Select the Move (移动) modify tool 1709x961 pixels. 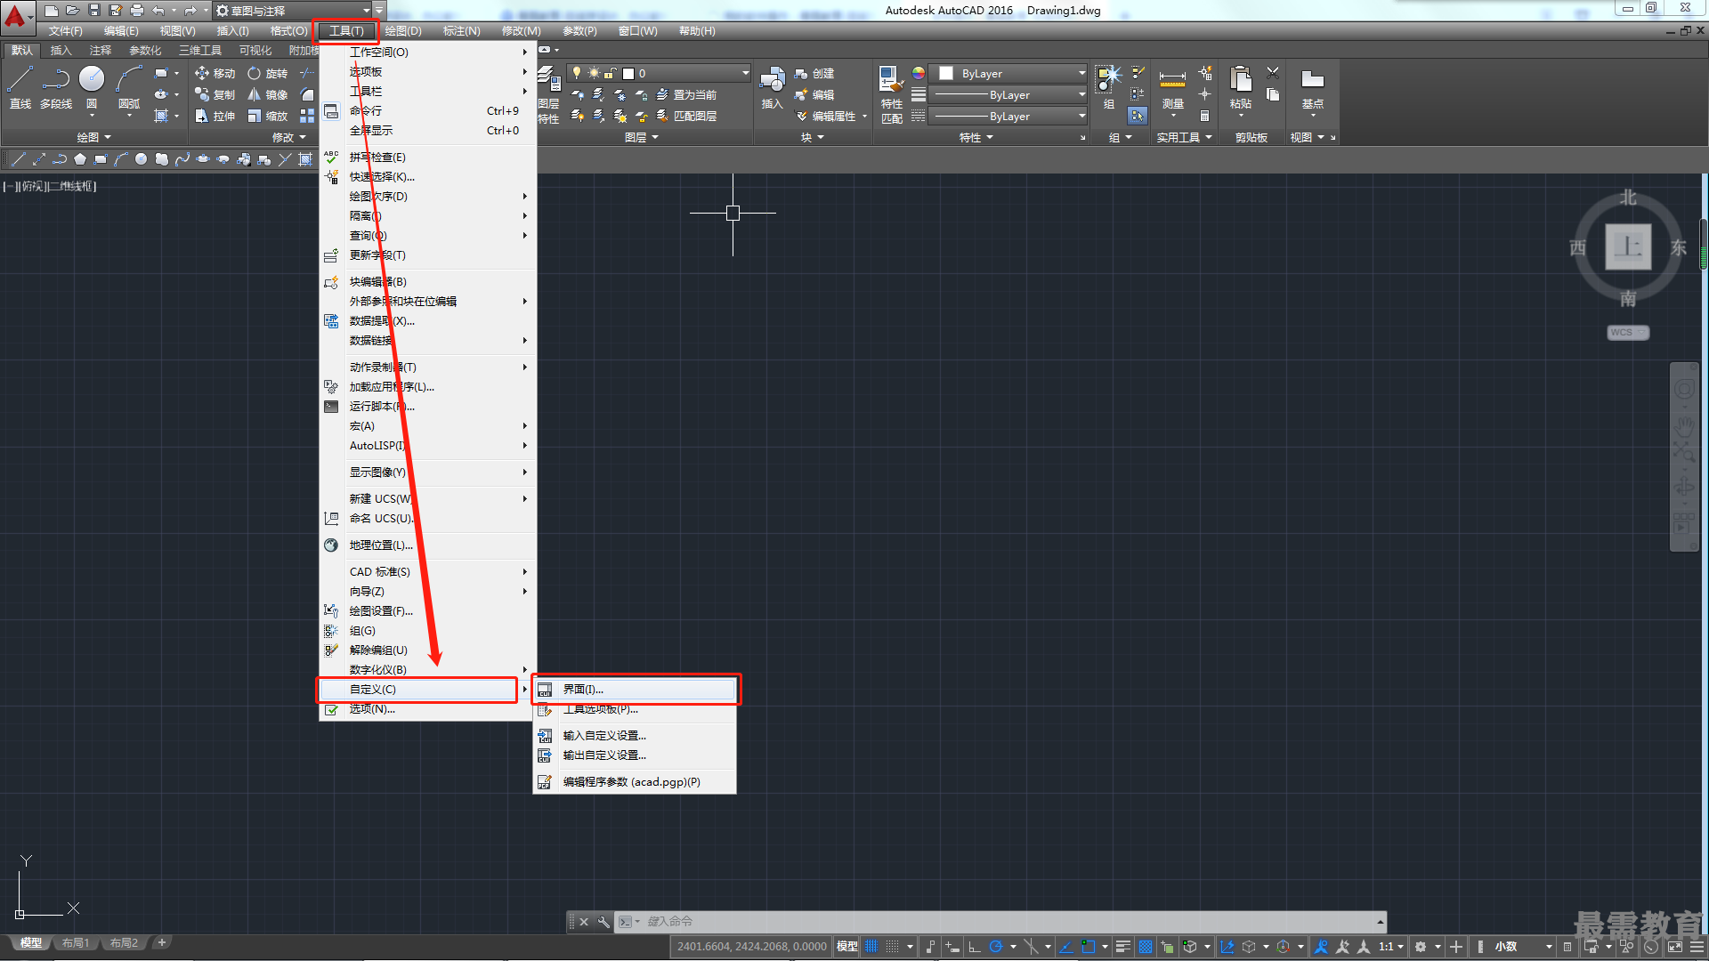pos(215,73)
